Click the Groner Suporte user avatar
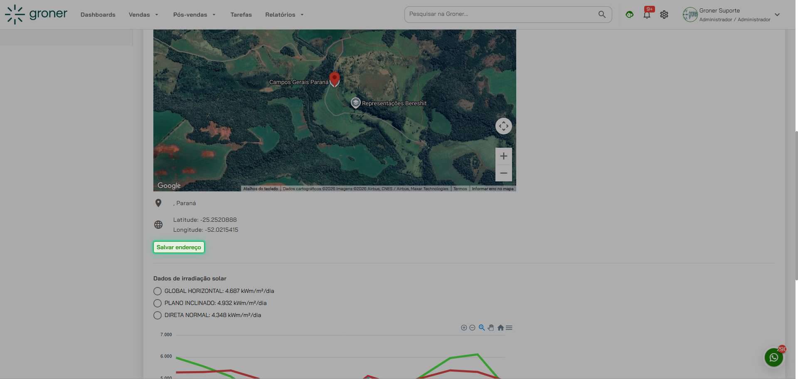Viewport: 798px width, 379px height. [x=690, y=15]
